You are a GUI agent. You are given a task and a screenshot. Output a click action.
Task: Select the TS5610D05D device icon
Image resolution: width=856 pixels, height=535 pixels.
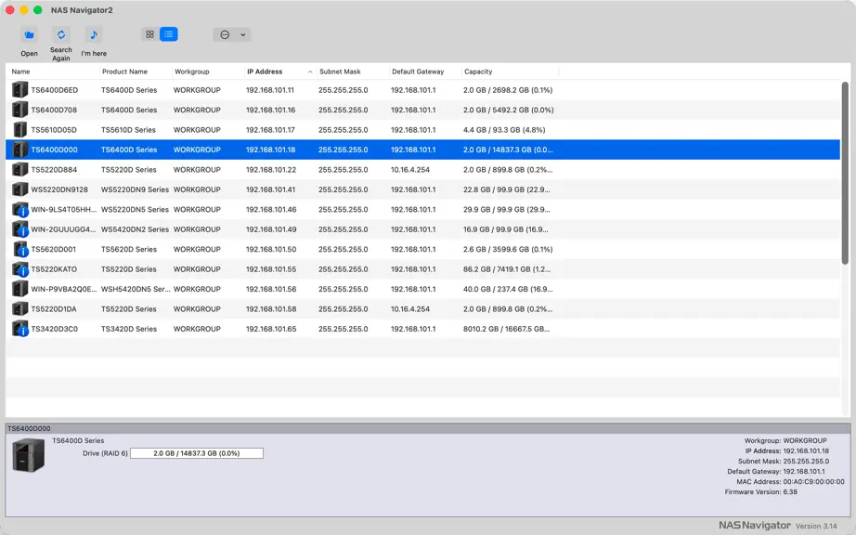click(x=19, y=129)
